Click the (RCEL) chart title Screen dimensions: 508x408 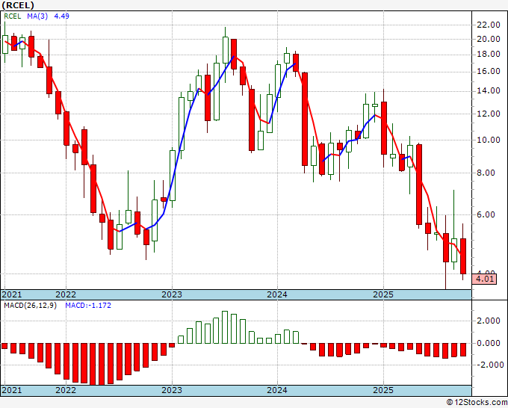[x=18, y=5]
